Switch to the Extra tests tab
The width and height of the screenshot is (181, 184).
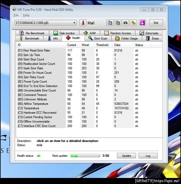(149, 33)
